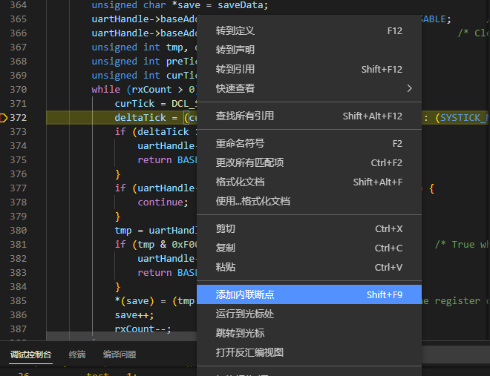Click 转到引用 in the context menu
Screen dimensions: 490x376
click(309, 69)
